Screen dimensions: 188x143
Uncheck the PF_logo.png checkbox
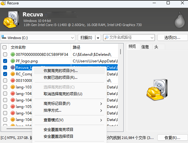[5, 61]
